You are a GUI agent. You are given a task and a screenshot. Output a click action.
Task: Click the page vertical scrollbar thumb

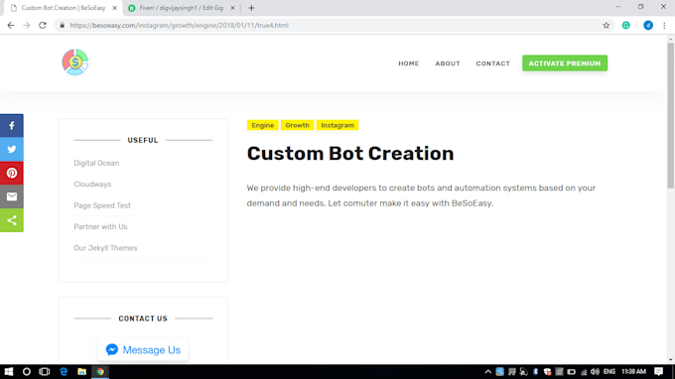(671, 115)
